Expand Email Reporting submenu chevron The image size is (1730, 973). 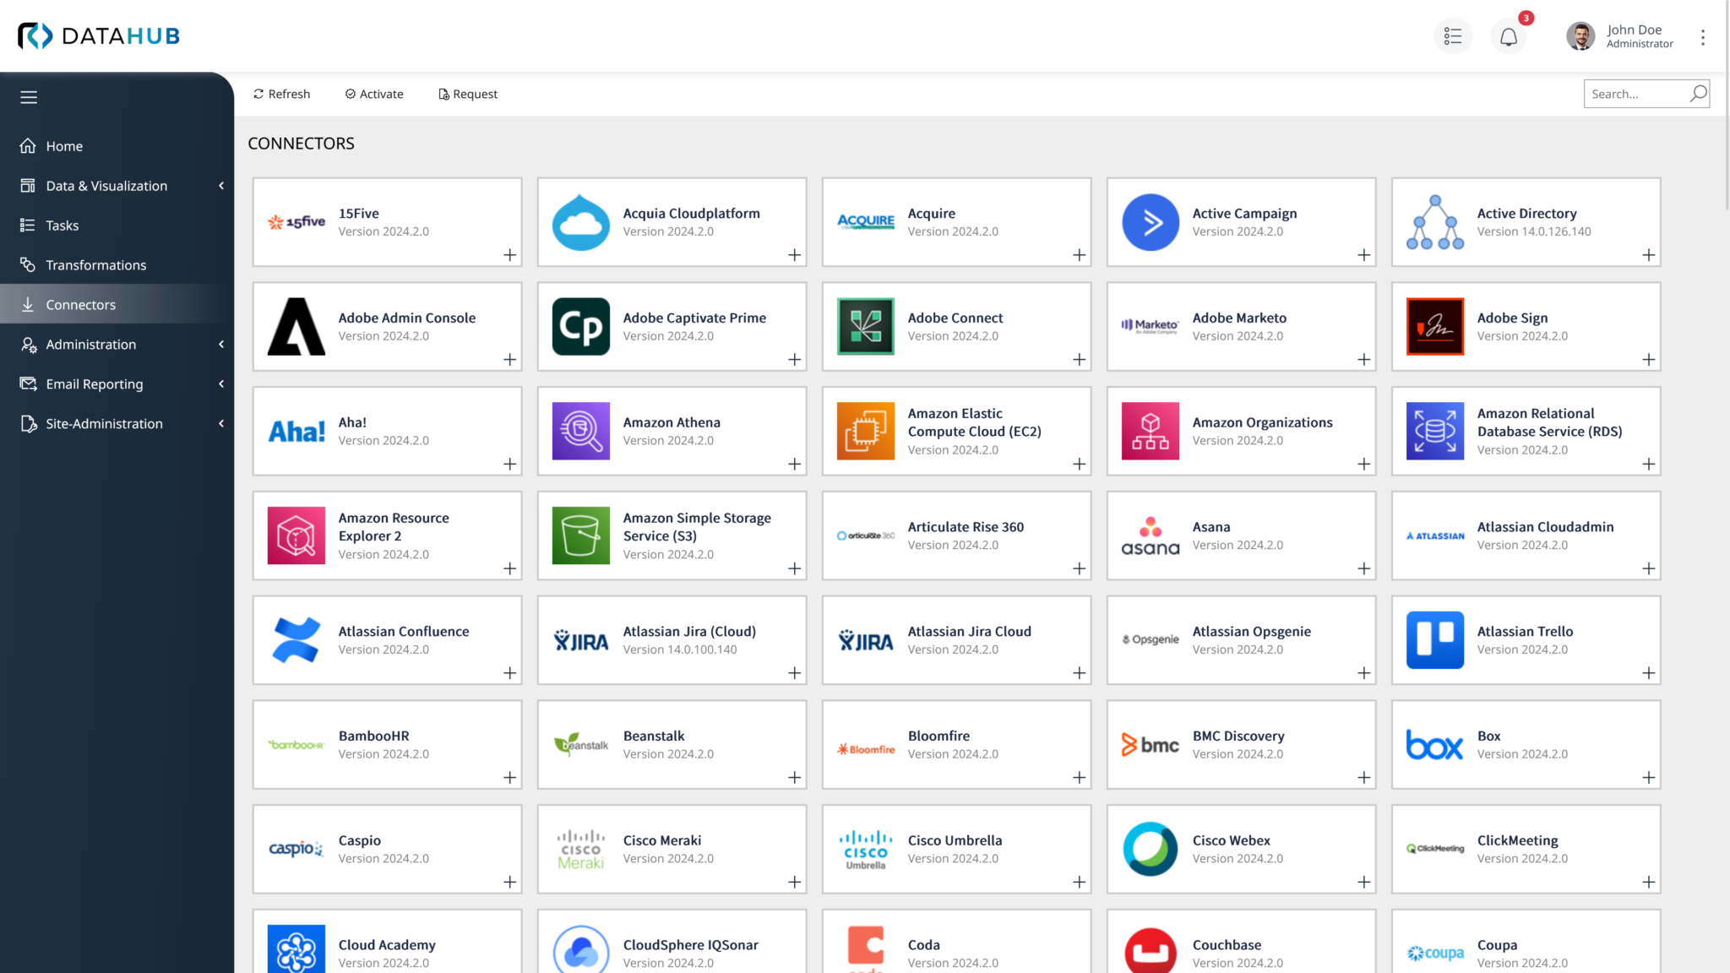(x=221, y=384)
